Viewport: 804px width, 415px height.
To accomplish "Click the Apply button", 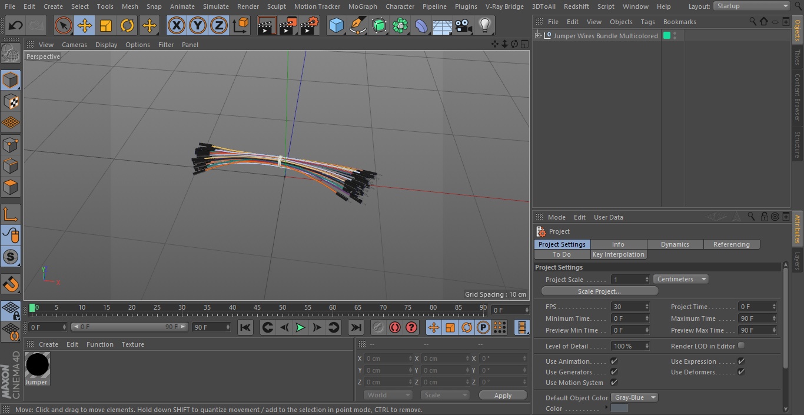I will click(503, 396).
